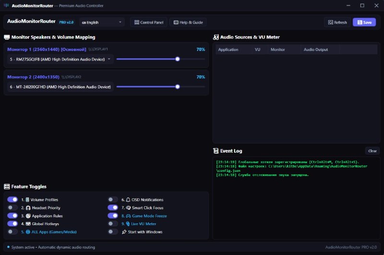Toggle the Application Rules switch
The width and height of the screenshot is (384, 255).
click(x=12, y=216)
